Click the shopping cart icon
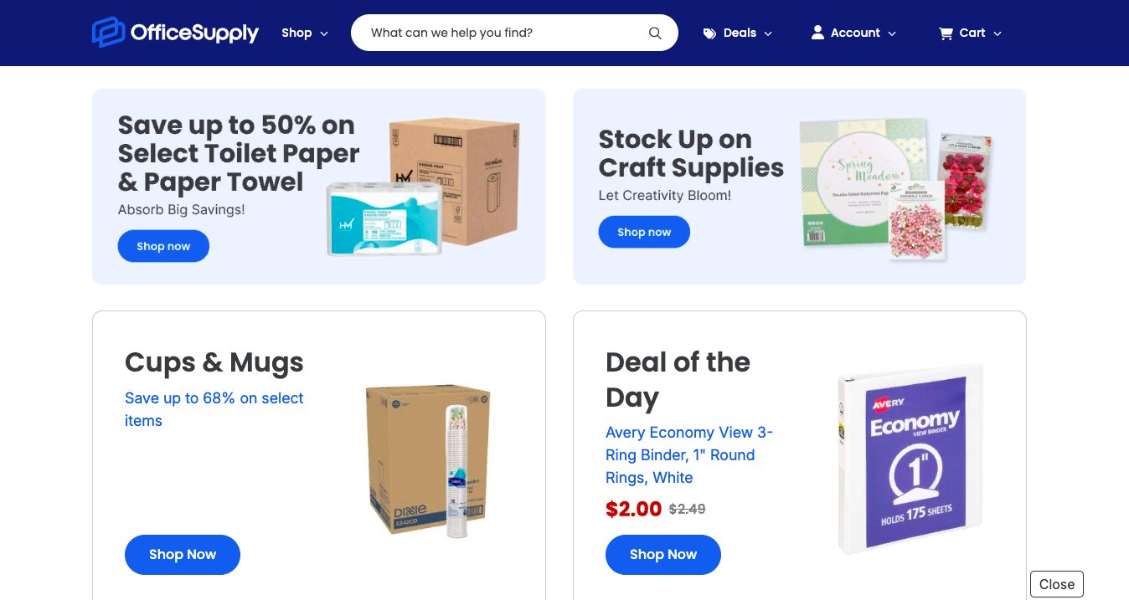 click(x=946, y=33)
